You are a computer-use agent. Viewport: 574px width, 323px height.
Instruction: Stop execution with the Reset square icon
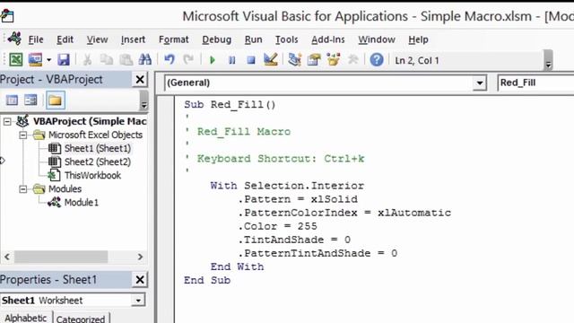pyautogui.click(x=251, y=60)
